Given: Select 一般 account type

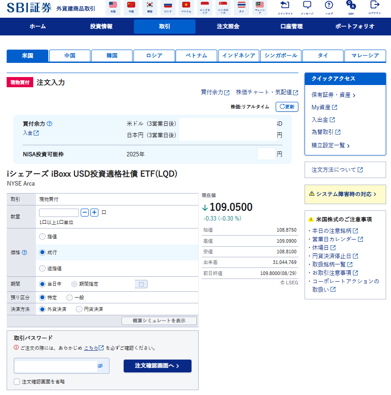Looking at the screenshot, I should [70, 298].
